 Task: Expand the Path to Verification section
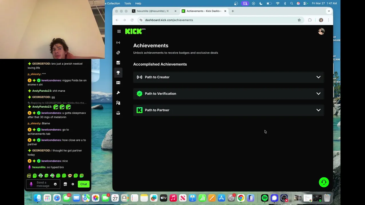click(x=228, y=94)
